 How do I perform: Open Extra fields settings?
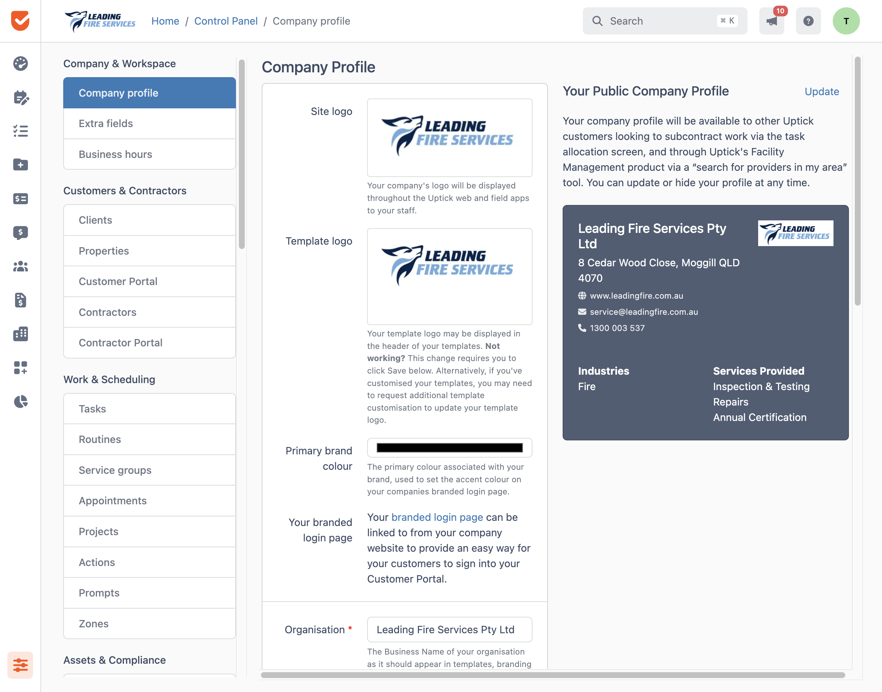coord(149,123)
